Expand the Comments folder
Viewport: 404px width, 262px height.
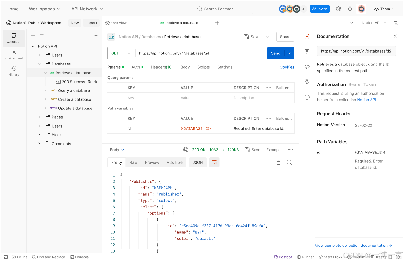(39, 144)
